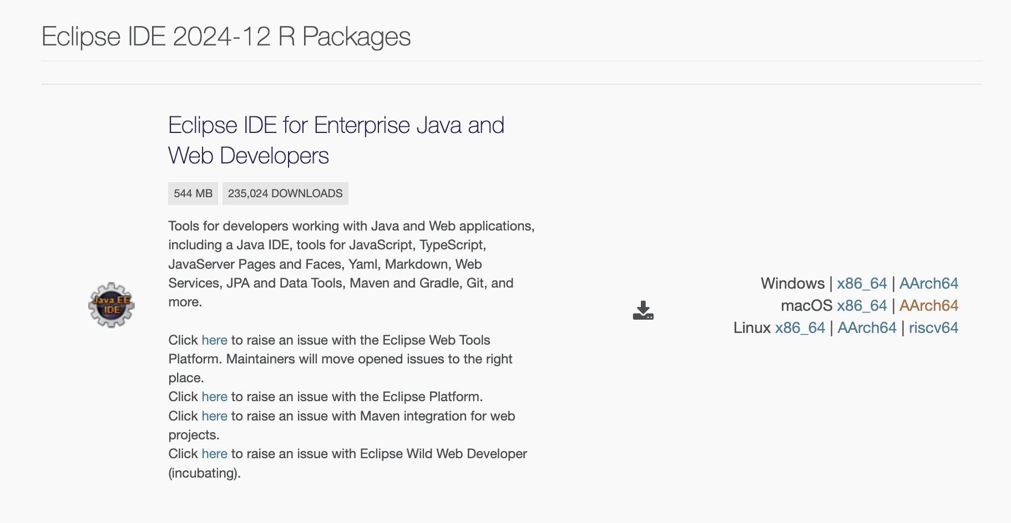Open Eclipse IDE for Enterprise Java title link
Screen dimensions: 1011x523
[336, 140]
